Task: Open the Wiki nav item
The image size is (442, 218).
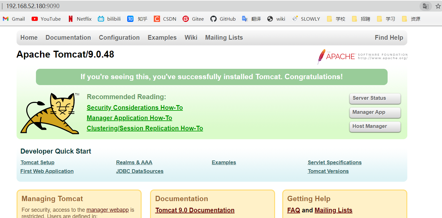Action: point(191,38)
